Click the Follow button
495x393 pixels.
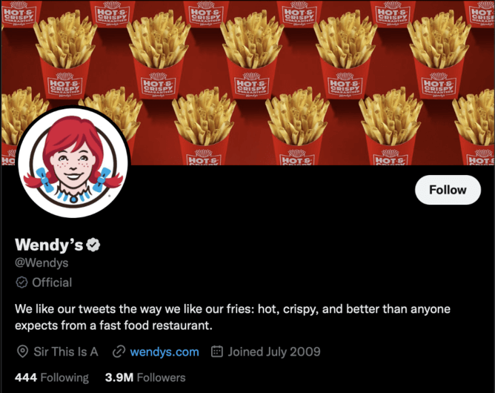(448, 190)
